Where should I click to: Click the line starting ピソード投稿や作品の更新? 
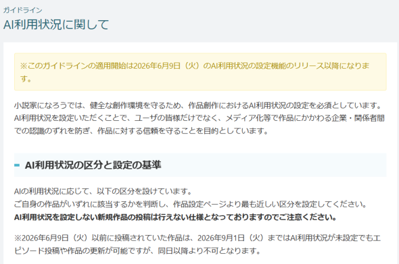coord(138,251)
